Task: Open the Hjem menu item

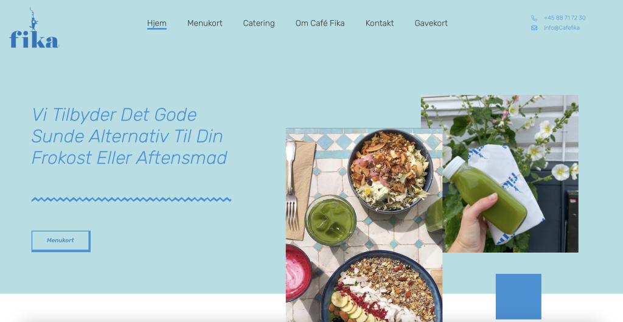Action: tap(156, 24)
